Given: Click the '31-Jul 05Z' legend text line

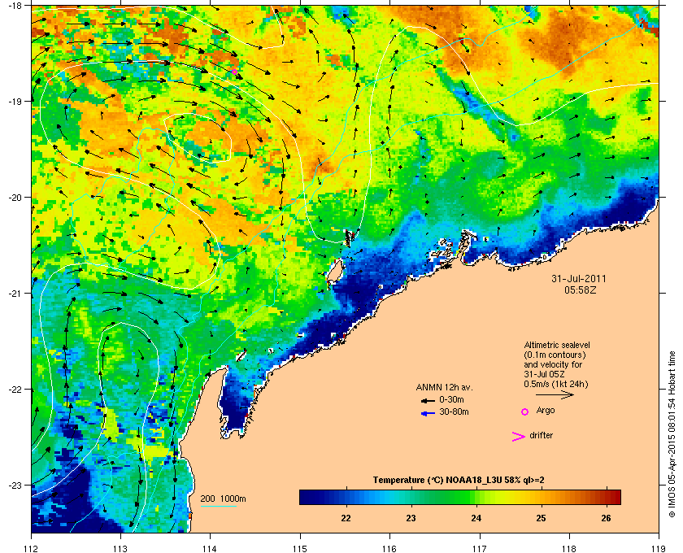Looking at the screenshot, I should 543,374.
